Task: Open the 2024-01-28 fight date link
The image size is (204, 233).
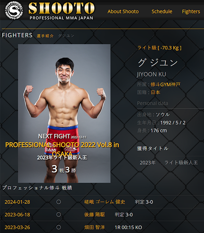Action: tap(17, 202)
